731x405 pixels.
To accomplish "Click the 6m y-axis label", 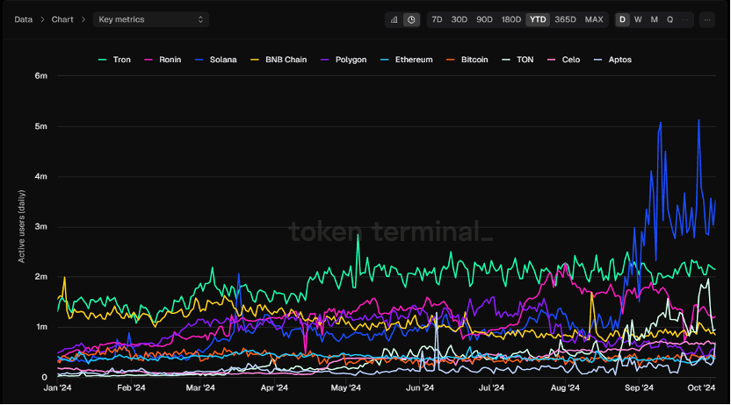I will (41, 75).
